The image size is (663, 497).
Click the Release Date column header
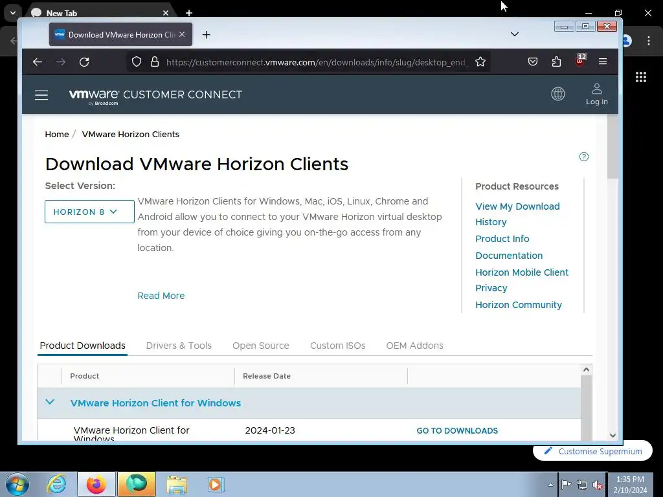coord(267,376)
